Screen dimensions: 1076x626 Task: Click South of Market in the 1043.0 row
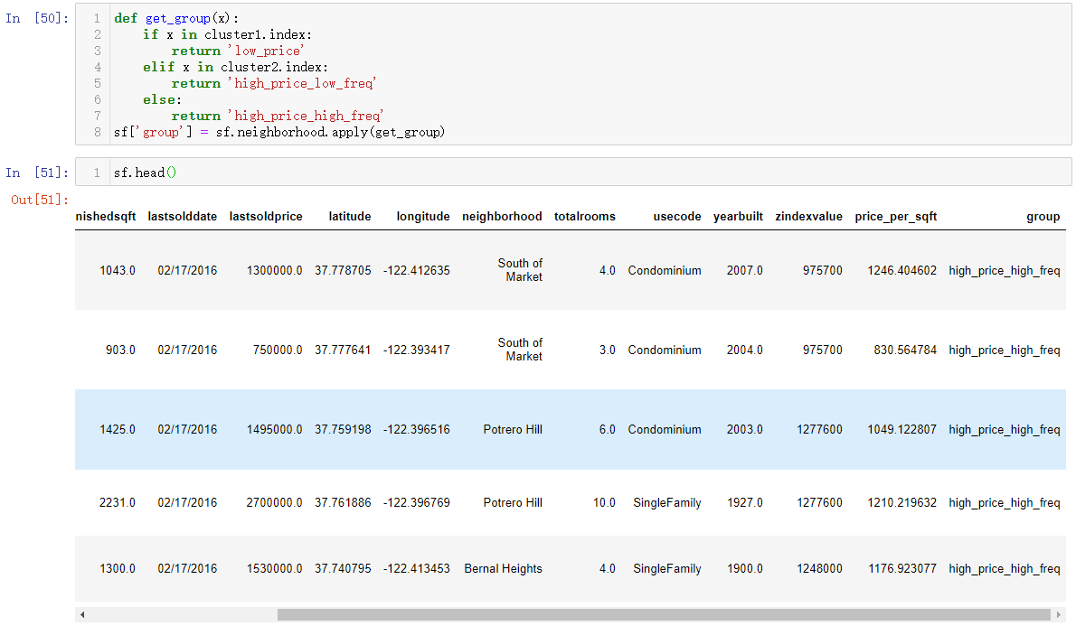520,270
